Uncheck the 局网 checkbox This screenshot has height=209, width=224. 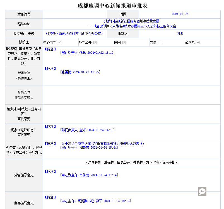(x=124, y=43)
